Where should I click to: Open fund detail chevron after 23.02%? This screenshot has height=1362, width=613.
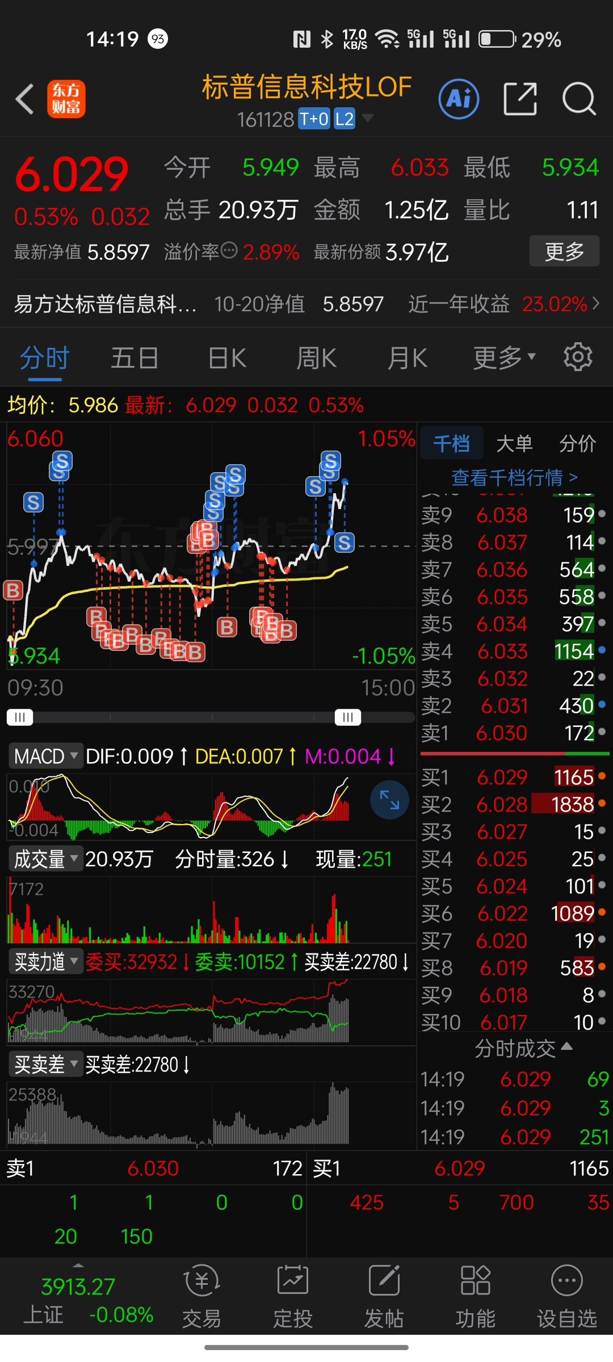pyautogui.click(x=595, y=304)
